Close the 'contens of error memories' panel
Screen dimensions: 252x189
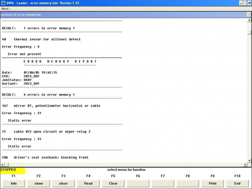coord(249,15)
